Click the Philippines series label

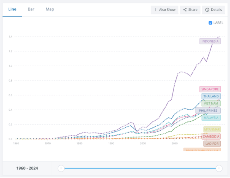click(208, 111)
